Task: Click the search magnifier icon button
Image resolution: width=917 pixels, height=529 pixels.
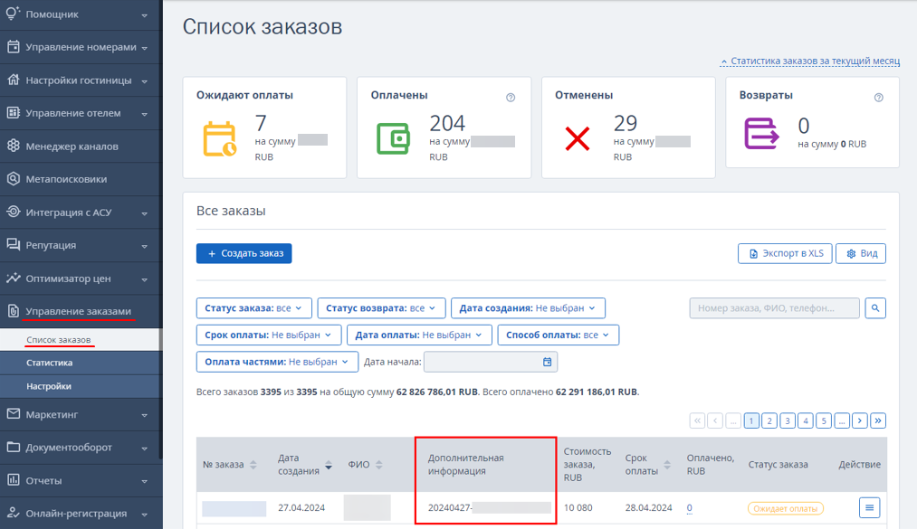Action: pos(874,307)
